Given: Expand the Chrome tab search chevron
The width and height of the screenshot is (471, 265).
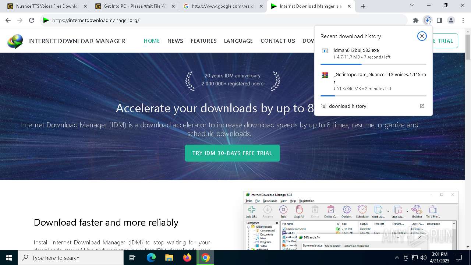Looking at the screenshot, I should point(412,5).
